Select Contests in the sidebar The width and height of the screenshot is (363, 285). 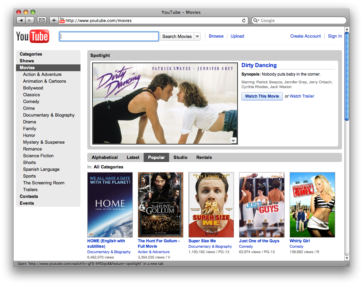(x=29, y=196)
